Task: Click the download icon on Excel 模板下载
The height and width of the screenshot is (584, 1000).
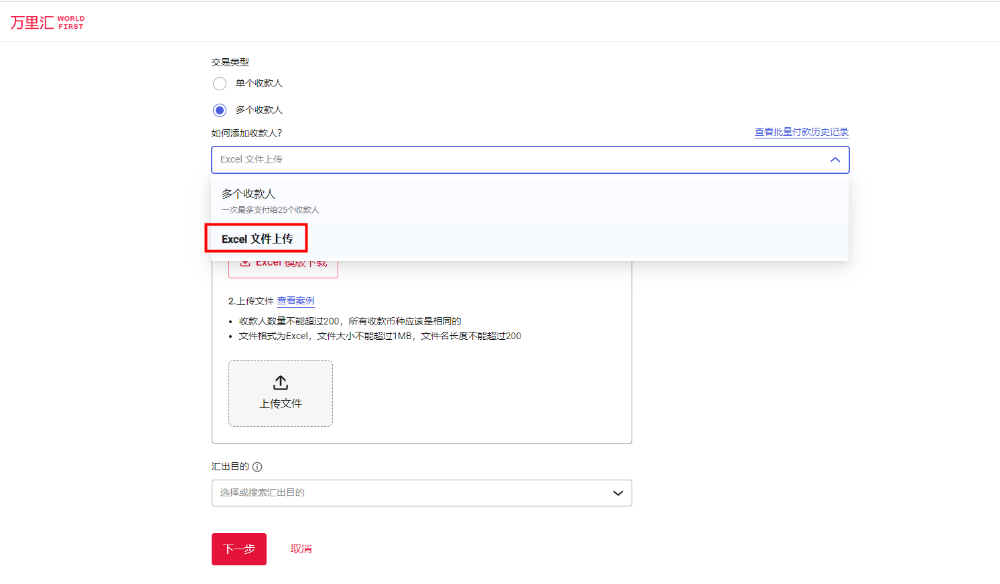Action: tap(245, 262)
